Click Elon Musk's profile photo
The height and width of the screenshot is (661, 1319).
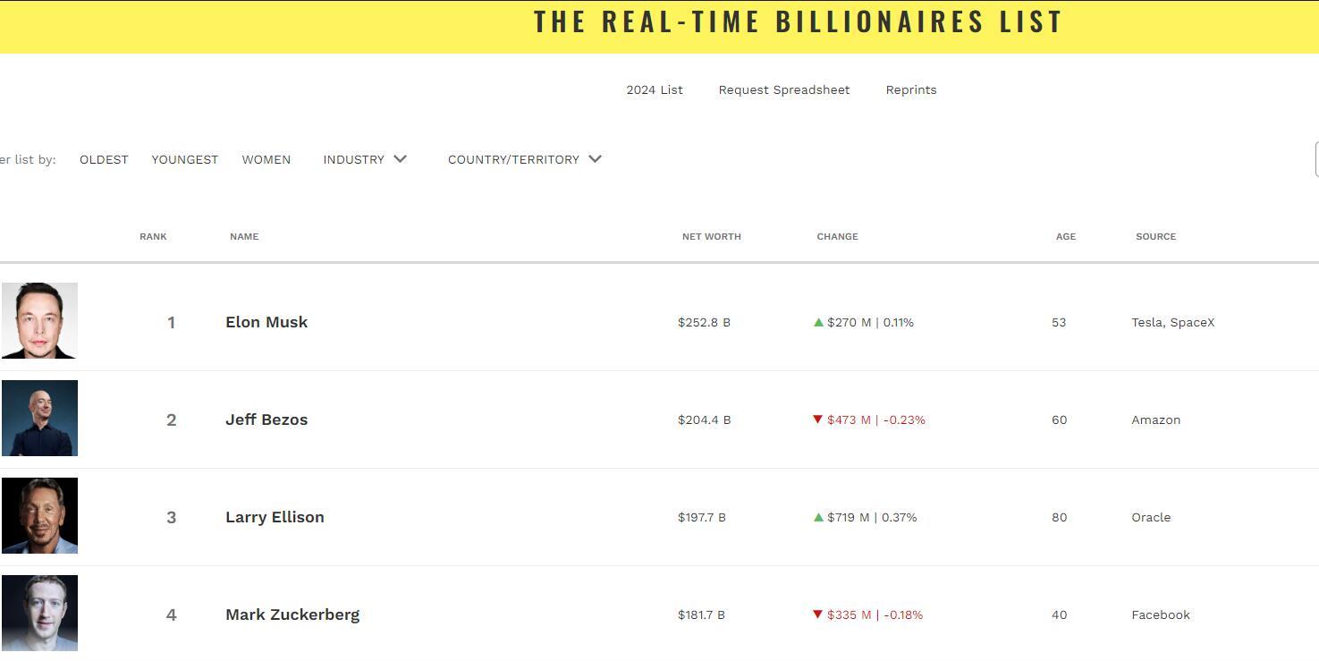point(39,321)
